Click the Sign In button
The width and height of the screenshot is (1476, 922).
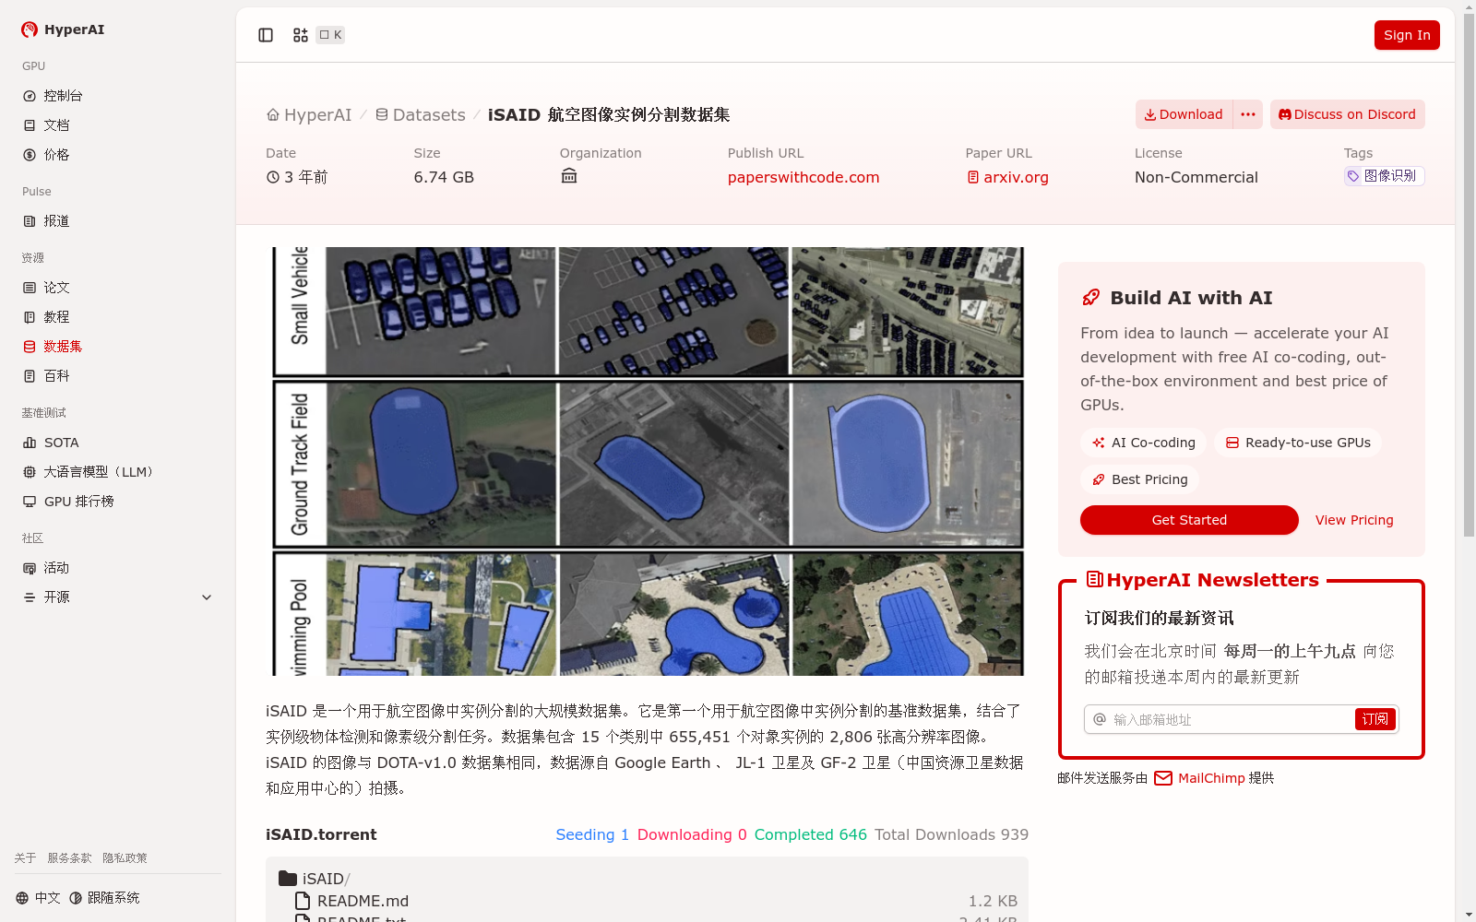coord(1407,35)
